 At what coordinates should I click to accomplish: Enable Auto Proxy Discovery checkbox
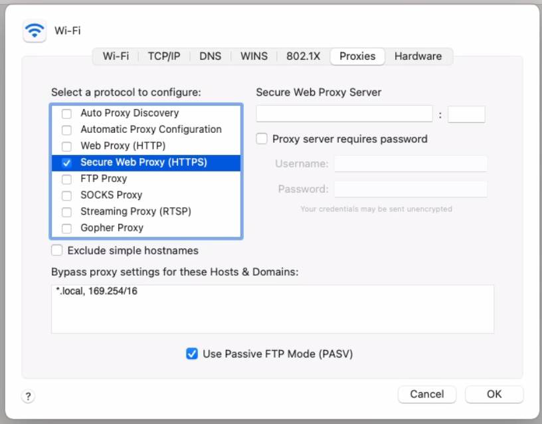pyautogui.click(x=66, y=114)
